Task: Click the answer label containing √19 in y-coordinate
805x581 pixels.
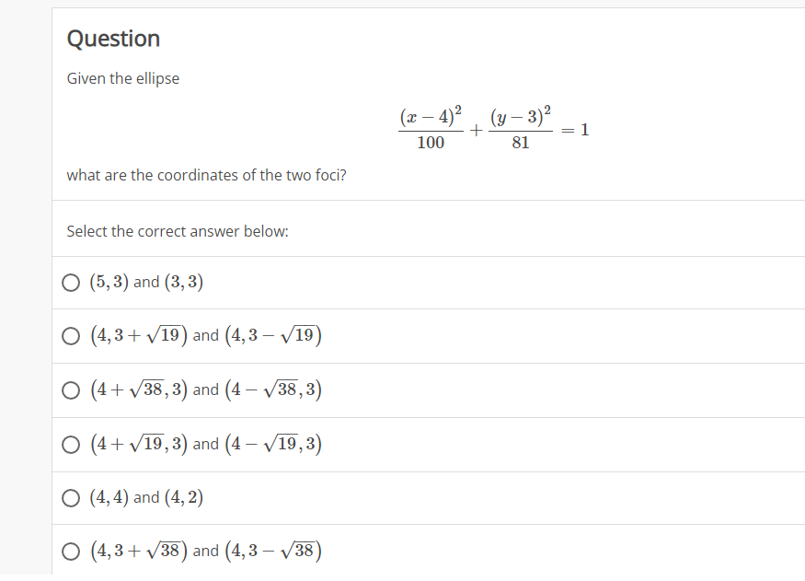Action: [206, 335]
